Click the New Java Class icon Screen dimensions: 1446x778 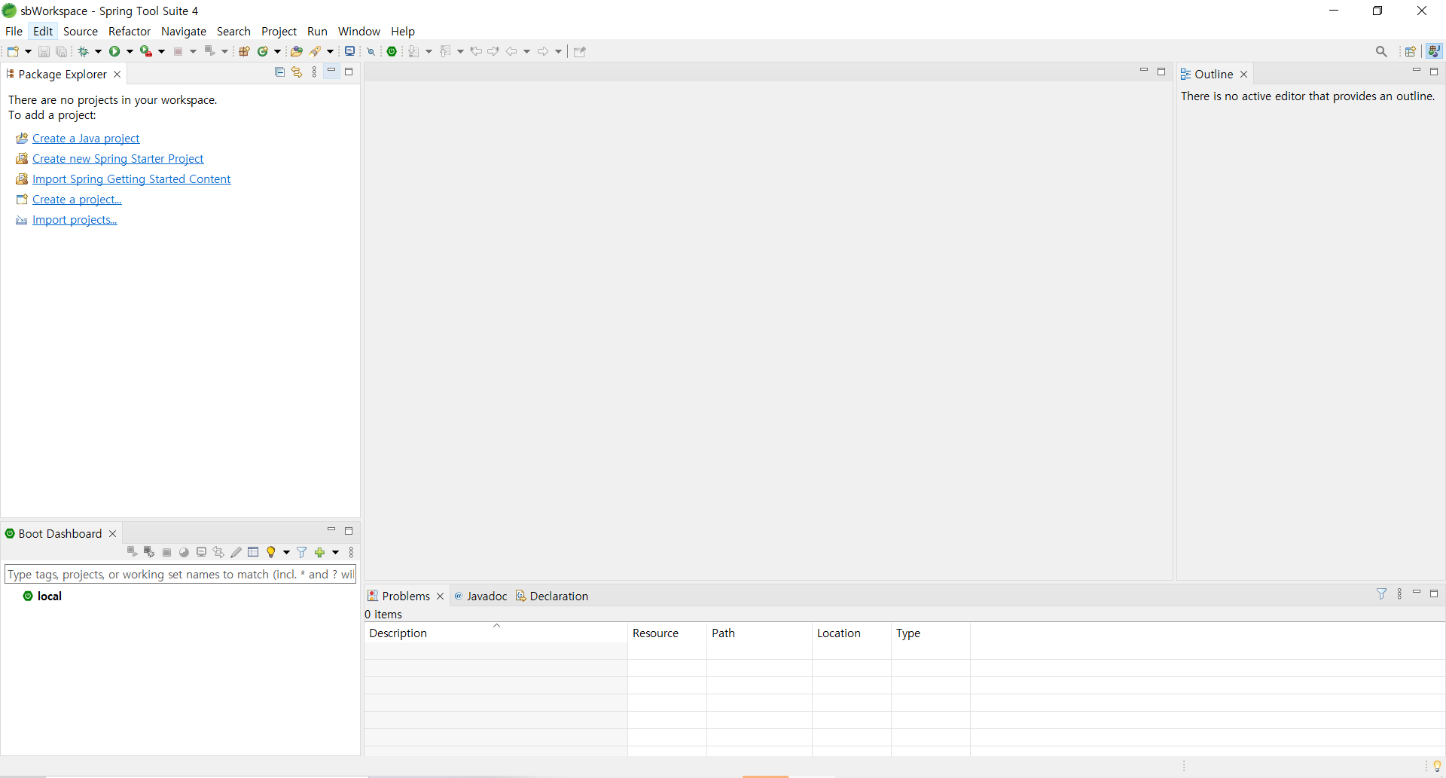click(x=263, y=51)
